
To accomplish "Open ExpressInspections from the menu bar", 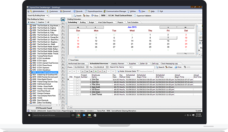I will (x=94, y=11).
